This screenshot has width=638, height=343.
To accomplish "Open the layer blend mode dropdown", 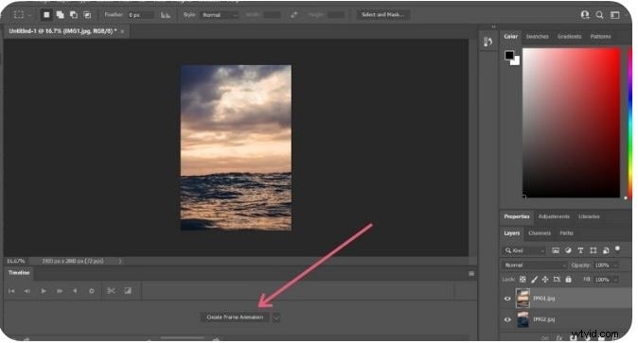I will click(534, 265).
